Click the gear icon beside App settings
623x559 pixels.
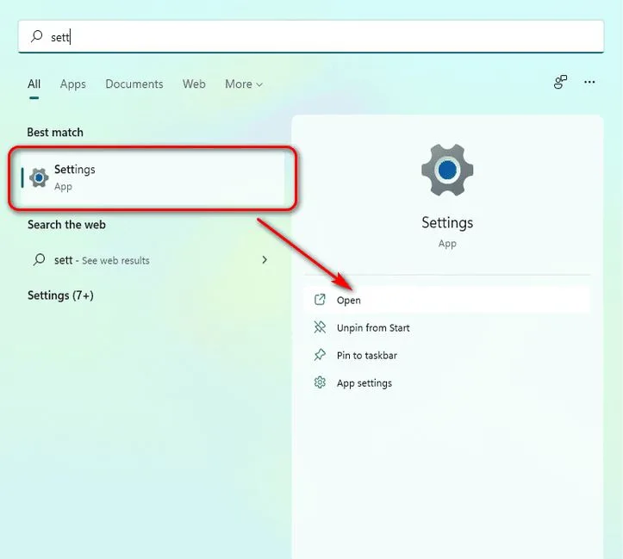tap(320, 382)
